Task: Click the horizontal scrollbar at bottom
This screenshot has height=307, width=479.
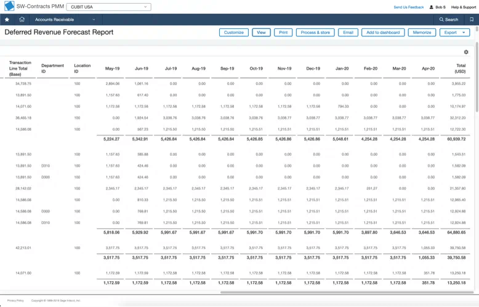Action: 347,292
